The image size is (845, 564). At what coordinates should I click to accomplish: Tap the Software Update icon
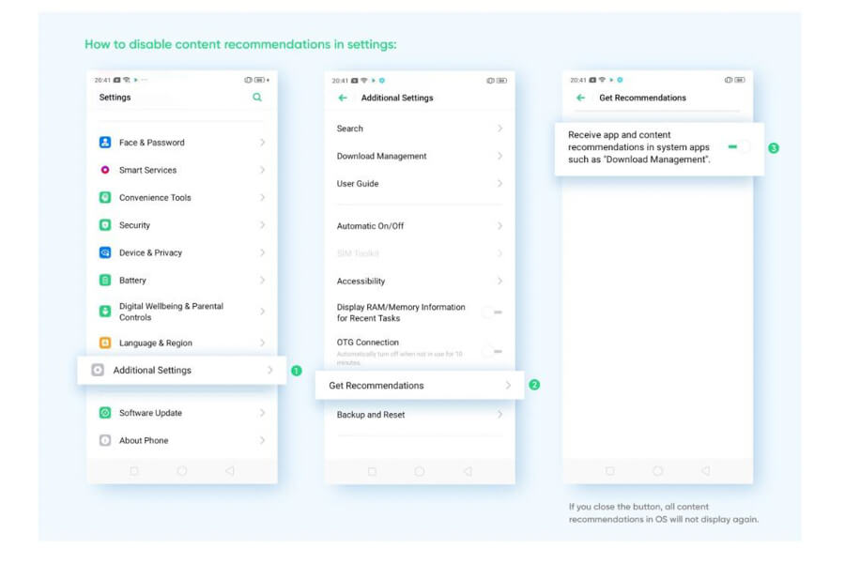(x=105, y=413)
